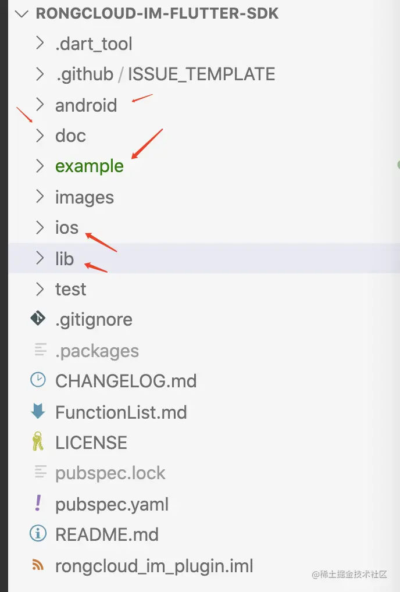Screen dimensions: 400x592
Task: Expand the lib folder chevron
Action: point(40,258)
